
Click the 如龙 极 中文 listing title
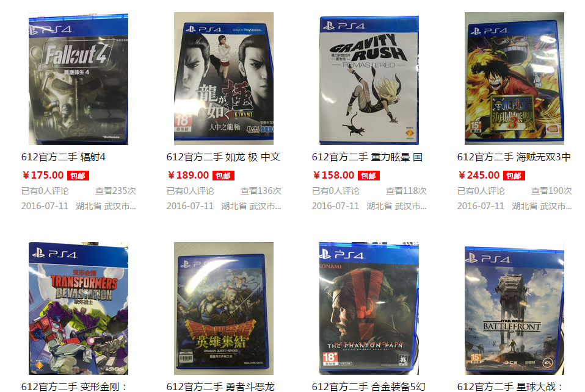tap(223, 157)
